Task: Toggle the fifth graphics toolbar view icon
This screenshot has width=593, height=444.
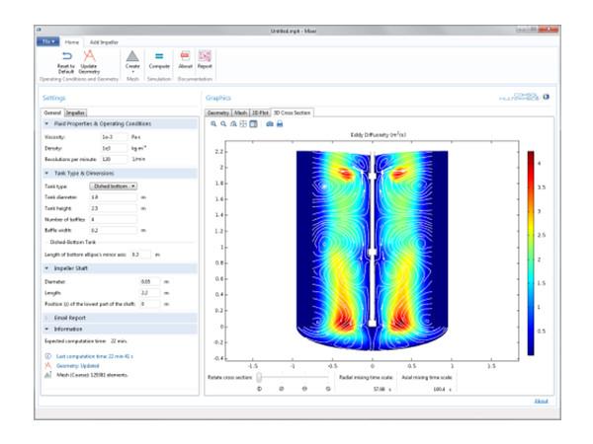Action: (x=253, y=124)
